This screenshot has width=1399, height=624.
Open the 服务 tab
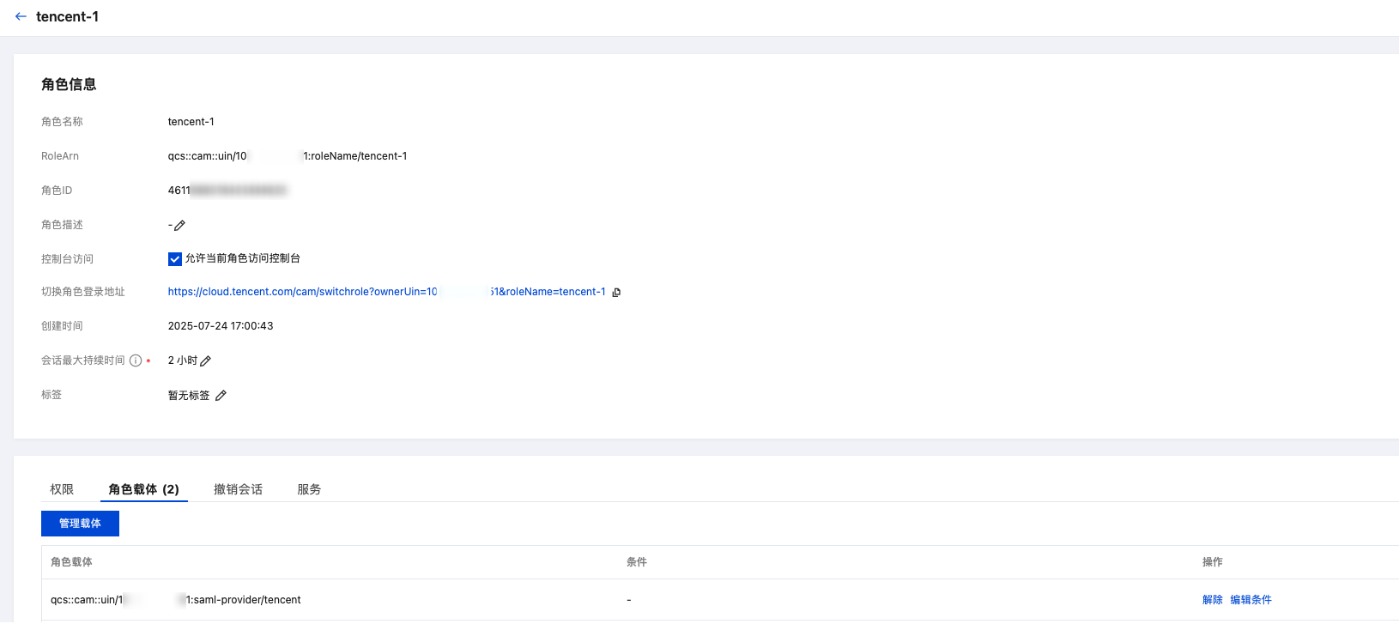[309, 489]
